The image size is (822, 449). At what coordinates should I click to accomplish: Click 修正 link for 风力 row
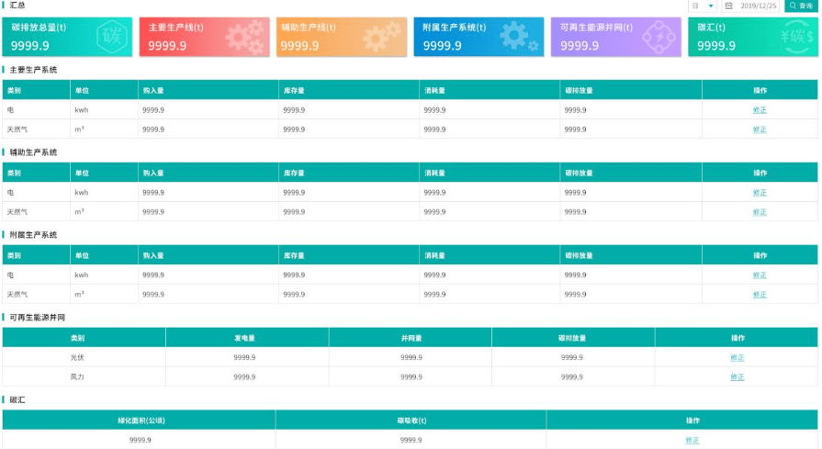point(737,376)
